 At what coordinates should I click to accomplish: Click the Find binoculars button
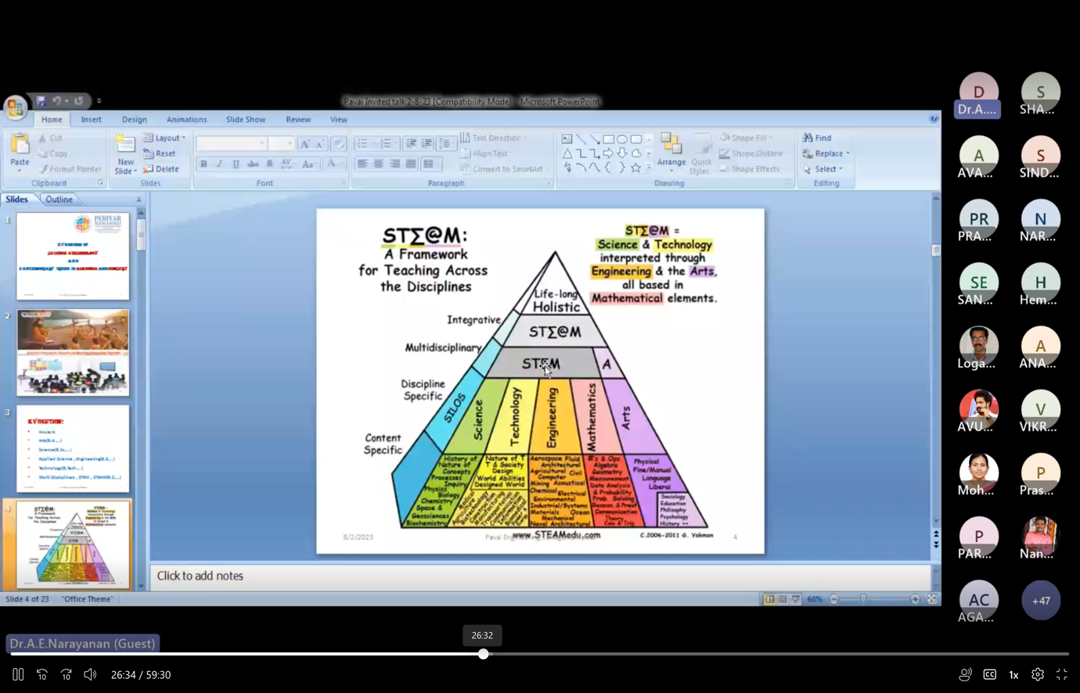pyautogui.click(x=816, y=138)
